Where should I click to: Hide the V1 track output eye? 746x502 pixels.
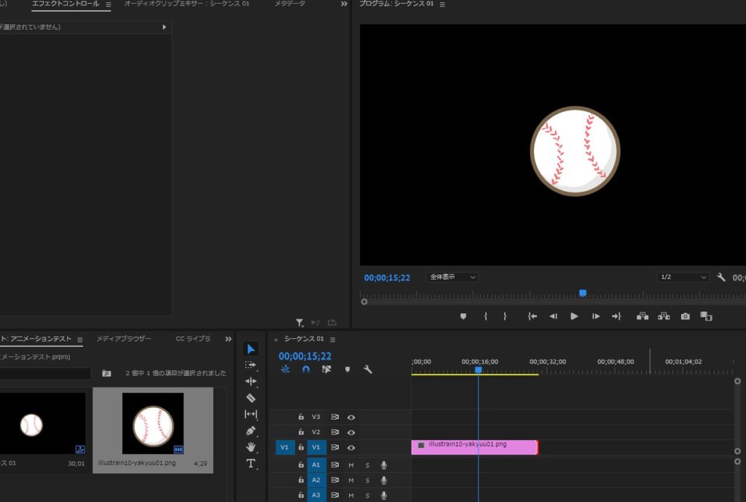(x=351, y=447)
